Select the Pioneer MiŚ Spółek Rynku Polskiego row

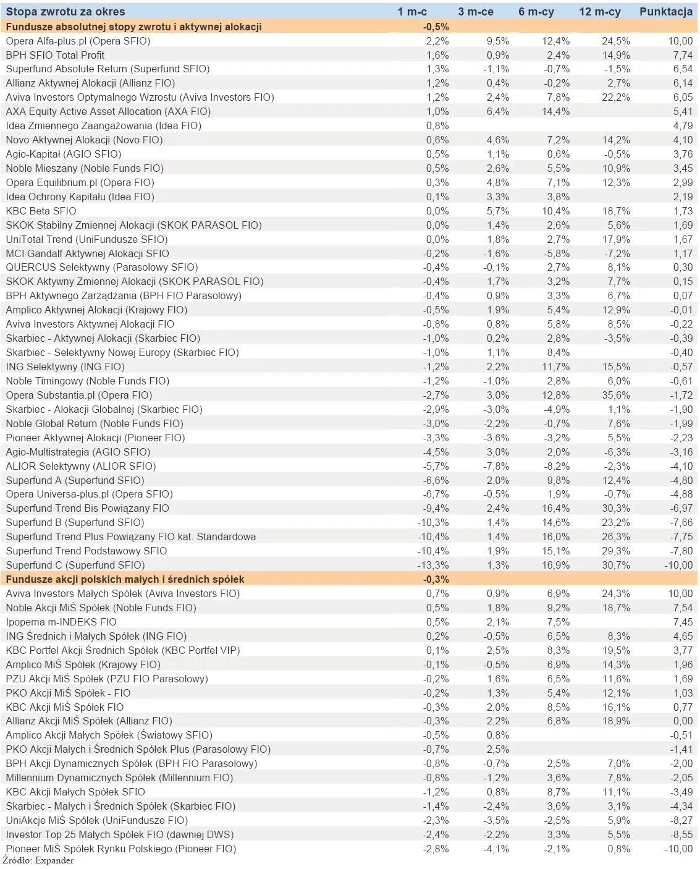pos(350,849)
